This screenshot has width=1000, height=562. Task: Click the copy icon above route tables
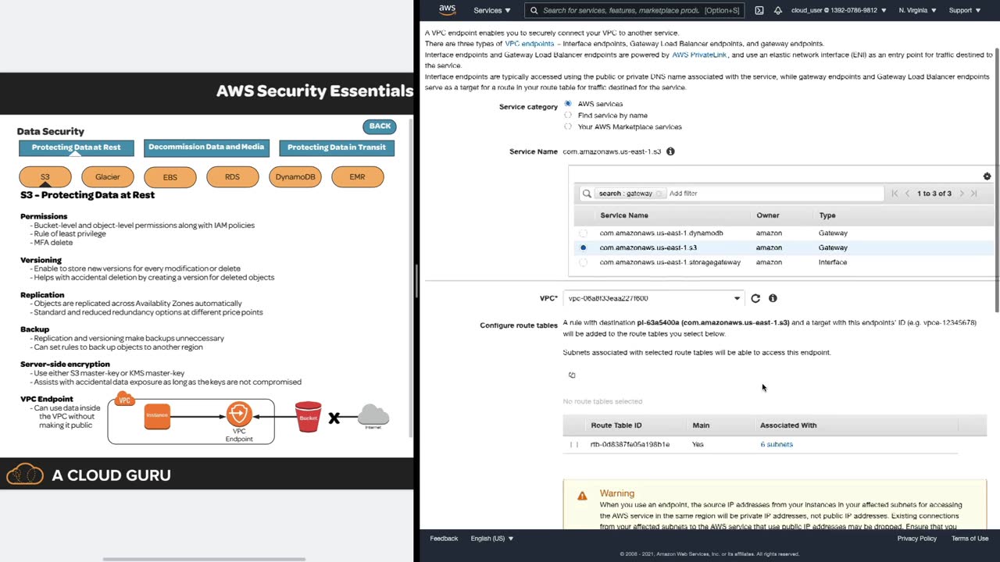coord(572,375)
